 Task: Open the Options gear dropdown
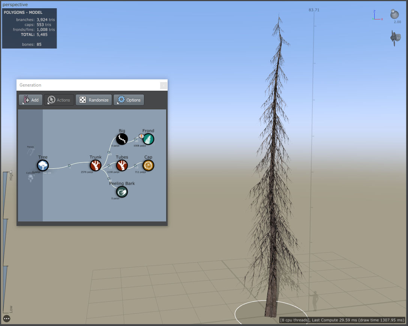(129, 100)
